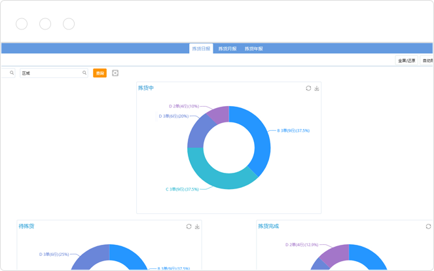Refresh the 拣货中 chart
434x271 pixels.
click(308, 88)
